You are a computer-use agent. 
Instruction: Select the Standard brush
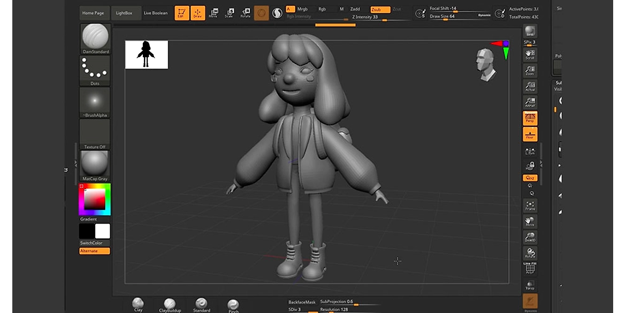[202, 306]
